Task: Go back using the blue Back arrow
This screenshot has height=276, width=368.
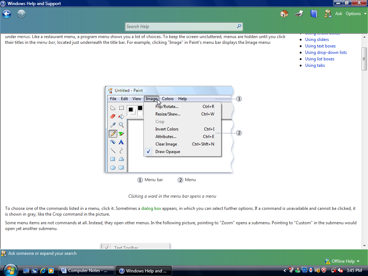Action: [x=6, y=14]
